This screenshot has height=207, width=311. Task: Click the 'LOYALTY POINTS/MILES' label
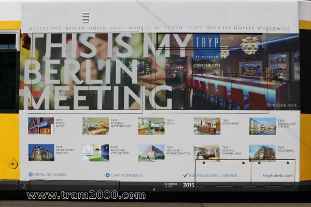click(126, 175)
